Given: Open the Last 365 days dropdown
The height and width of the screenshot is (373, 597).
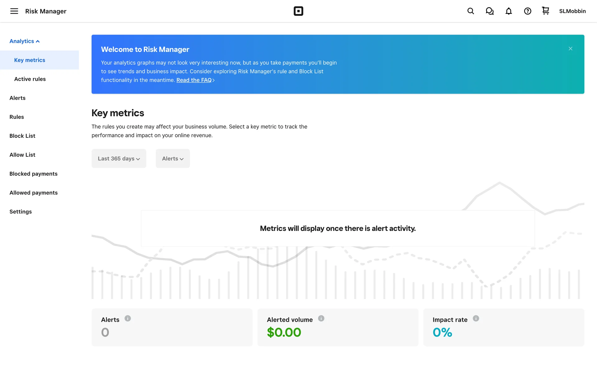Looking at the screenshot, I should point(119,159).
